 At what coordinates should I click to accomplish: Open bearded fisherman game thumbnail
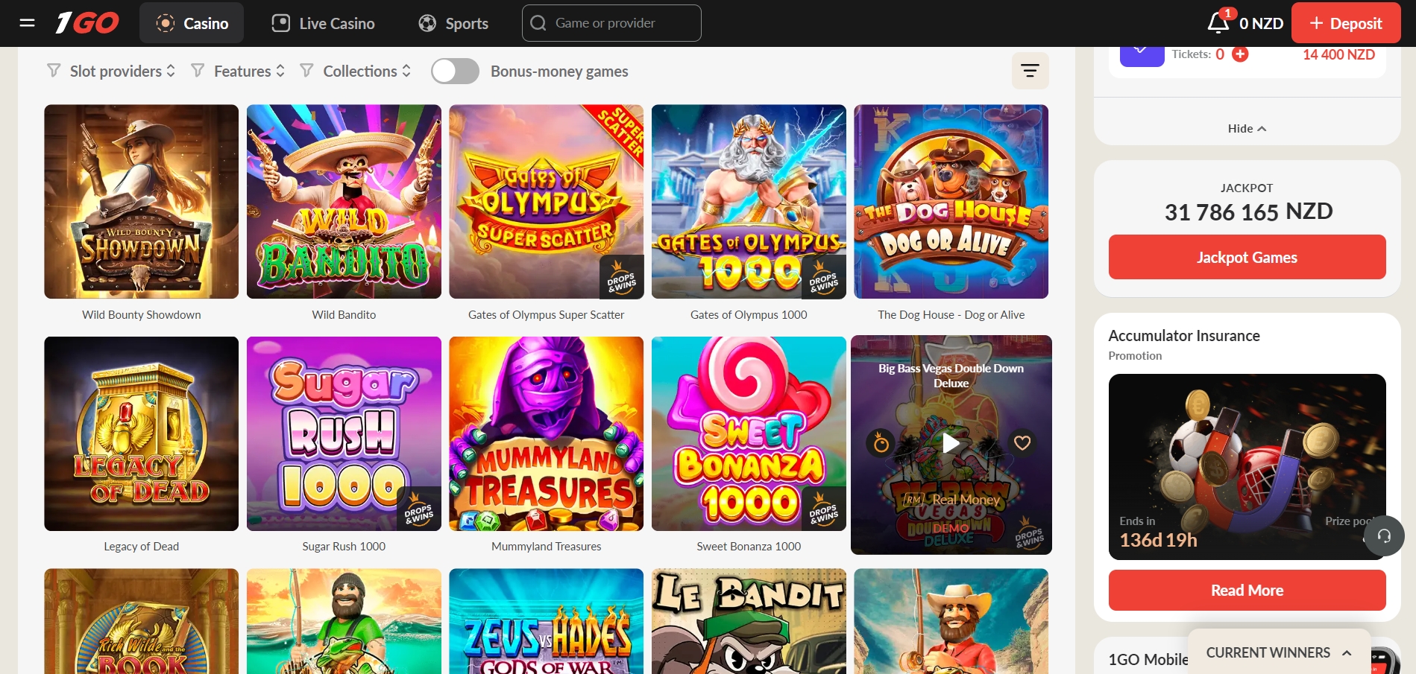point(344,621)
